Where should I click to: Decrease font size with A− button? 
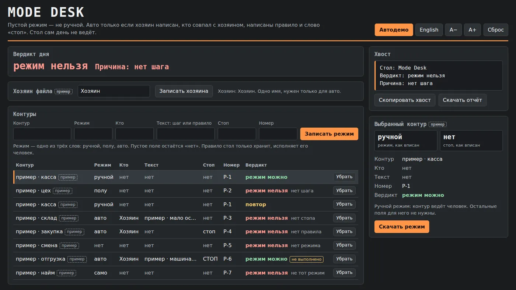453,30
